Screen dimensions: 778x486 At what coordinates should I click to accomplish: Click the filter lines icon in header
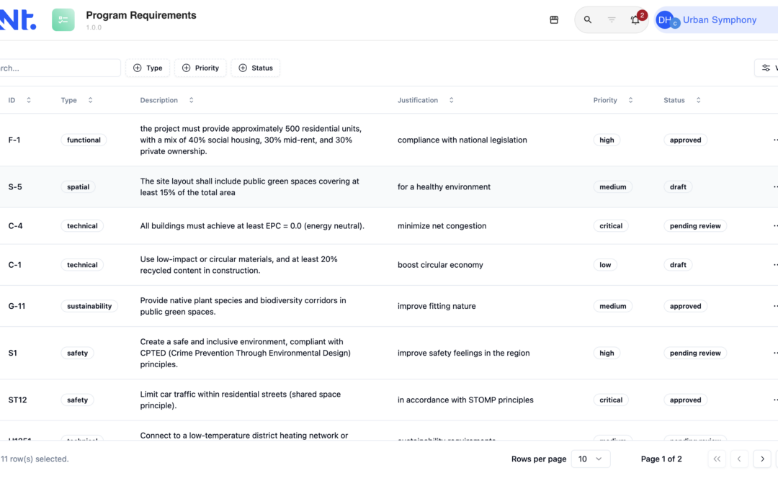click(612, 20)
